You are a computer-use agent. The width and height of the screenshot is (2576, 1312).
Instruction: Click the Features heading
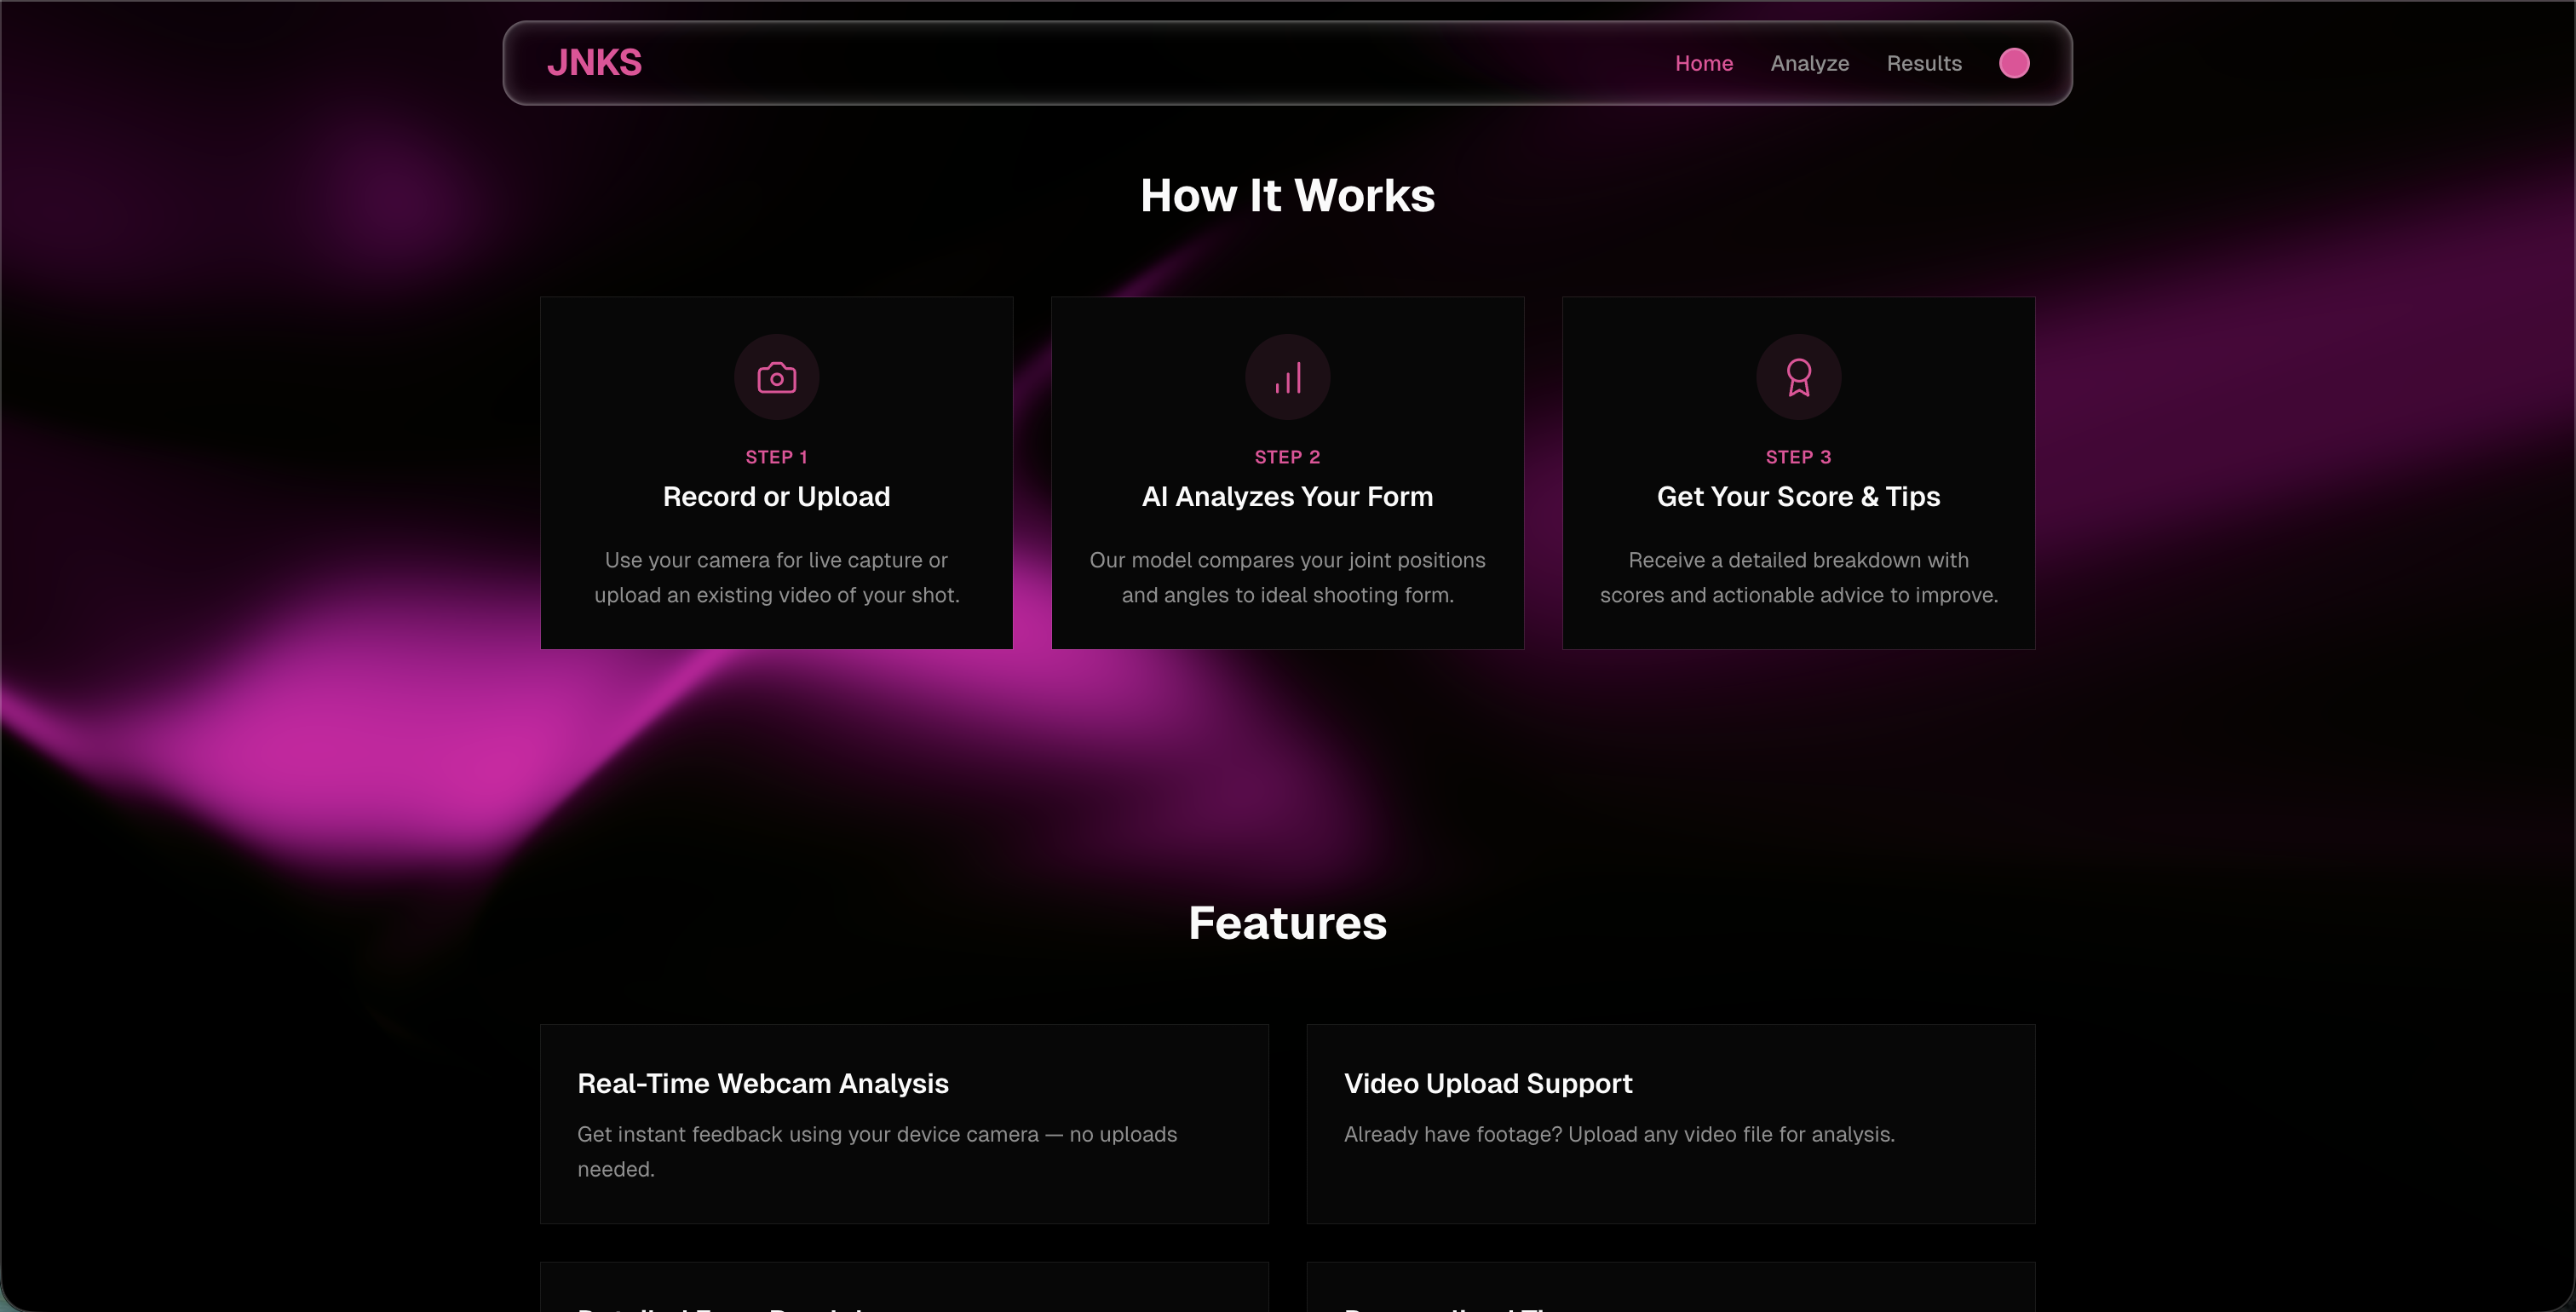click(x=1287, y=922)
